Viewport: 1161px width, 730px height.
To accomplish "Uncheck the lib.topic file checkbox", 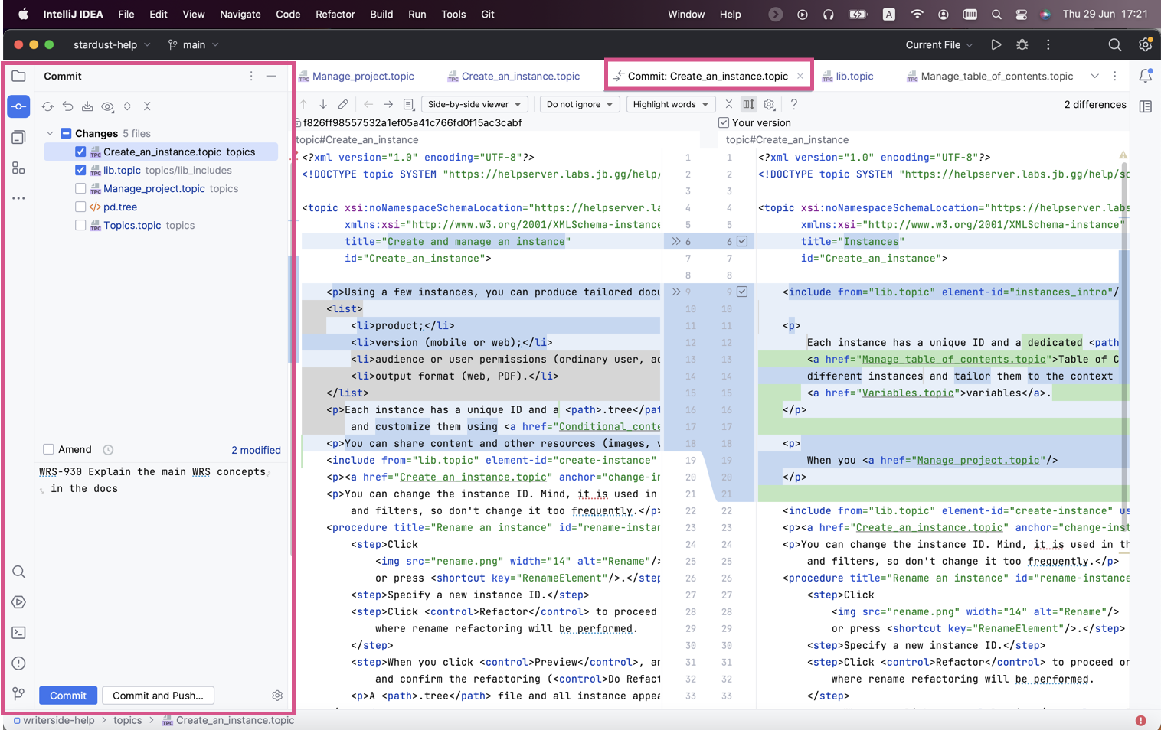I will click(x=80, y=170).
